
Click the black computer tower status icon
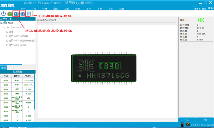tap(182, 124)
